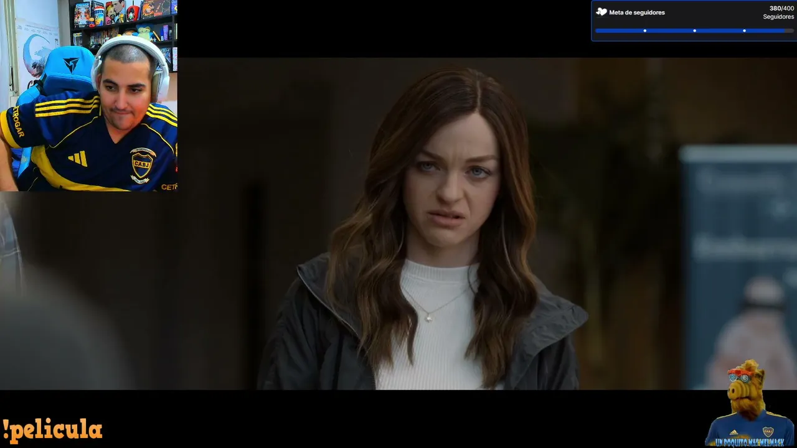797x448 pixels.
Task: Open the streamer webcam overlay
Action: pos(88,95)
